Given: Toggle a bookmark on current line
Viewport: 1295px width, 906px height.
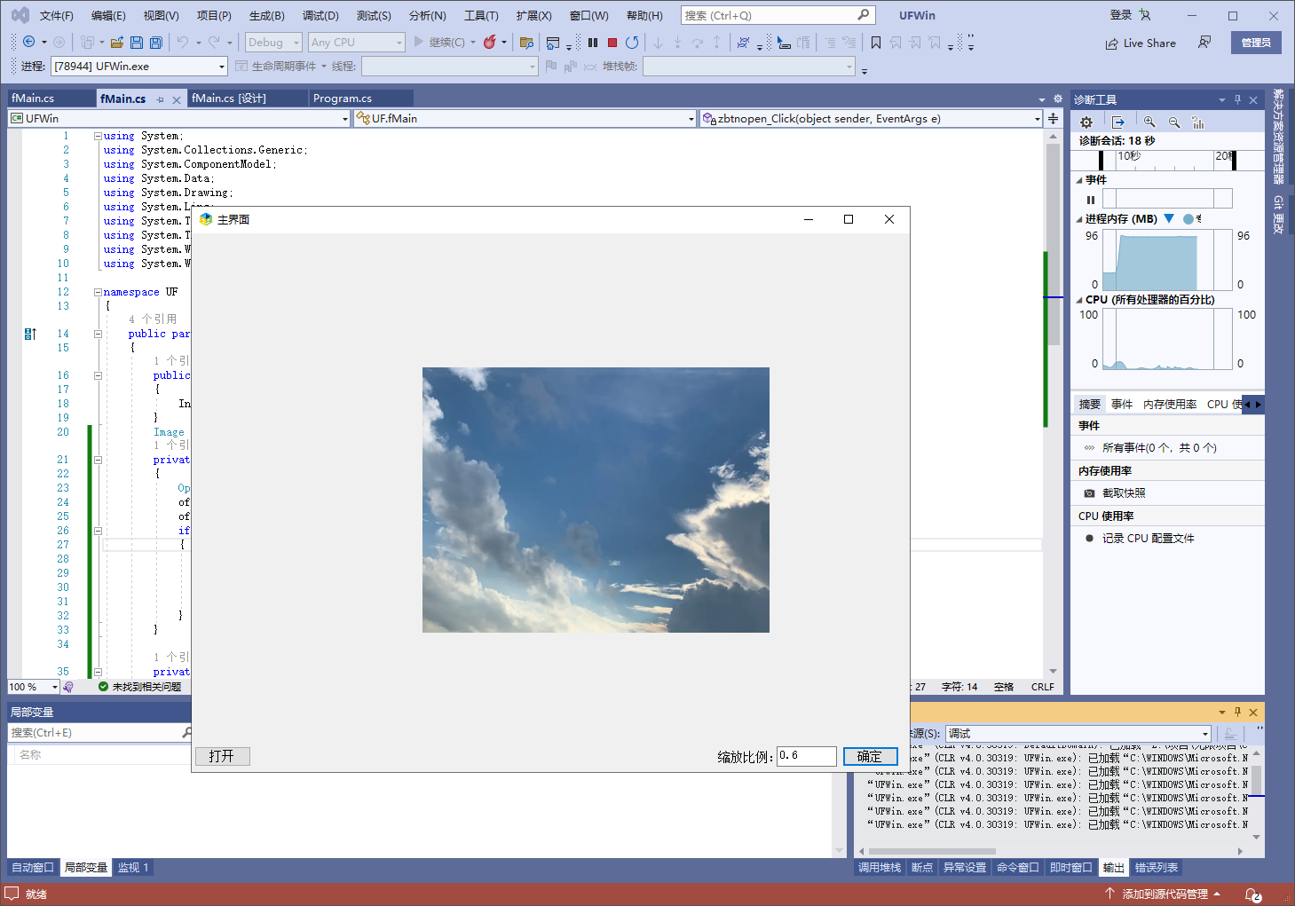Looking at the screenshot, I should tap(876, 43).
